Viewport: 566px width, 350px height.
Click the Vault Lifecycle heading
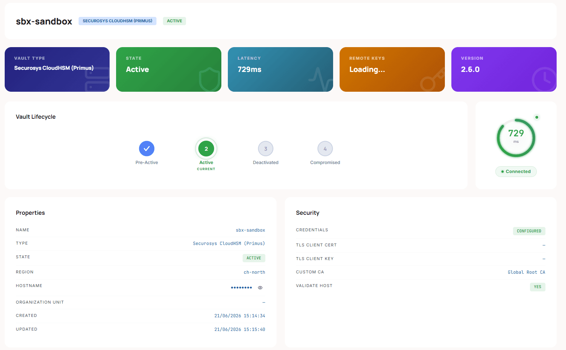pyautogui.click(x=36, y=117)
